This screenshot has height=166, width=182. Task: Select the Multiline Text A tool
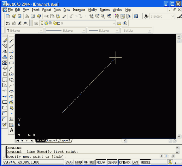tap(11, 130)
